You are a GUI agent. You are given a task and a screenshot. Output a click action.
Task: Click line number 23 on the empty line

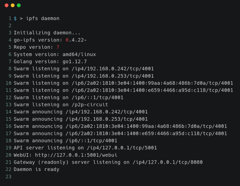click(x=8, y=177)
